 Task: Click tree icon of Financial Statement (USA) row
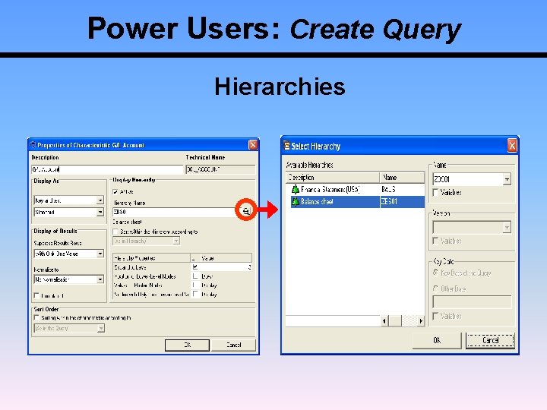[296, 189]
